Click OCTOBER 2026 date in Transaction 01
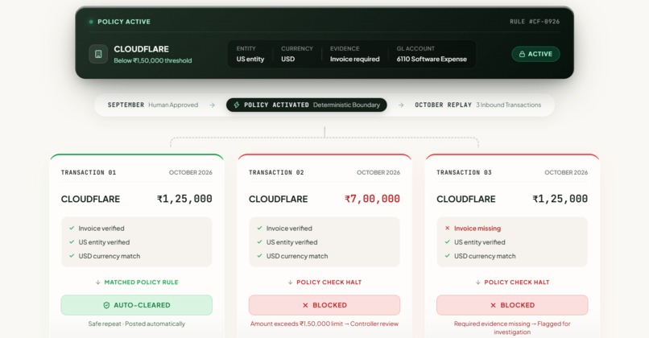The width and height of the screenshot is (649, 338). [x=190, y=172]
